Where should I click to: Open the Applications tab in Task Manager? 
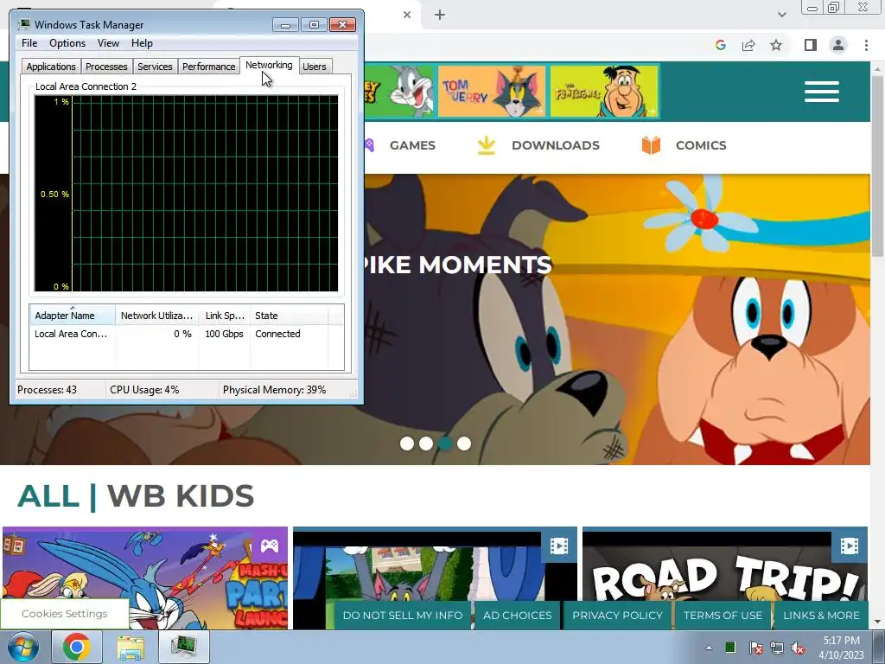tap(51, 67)
